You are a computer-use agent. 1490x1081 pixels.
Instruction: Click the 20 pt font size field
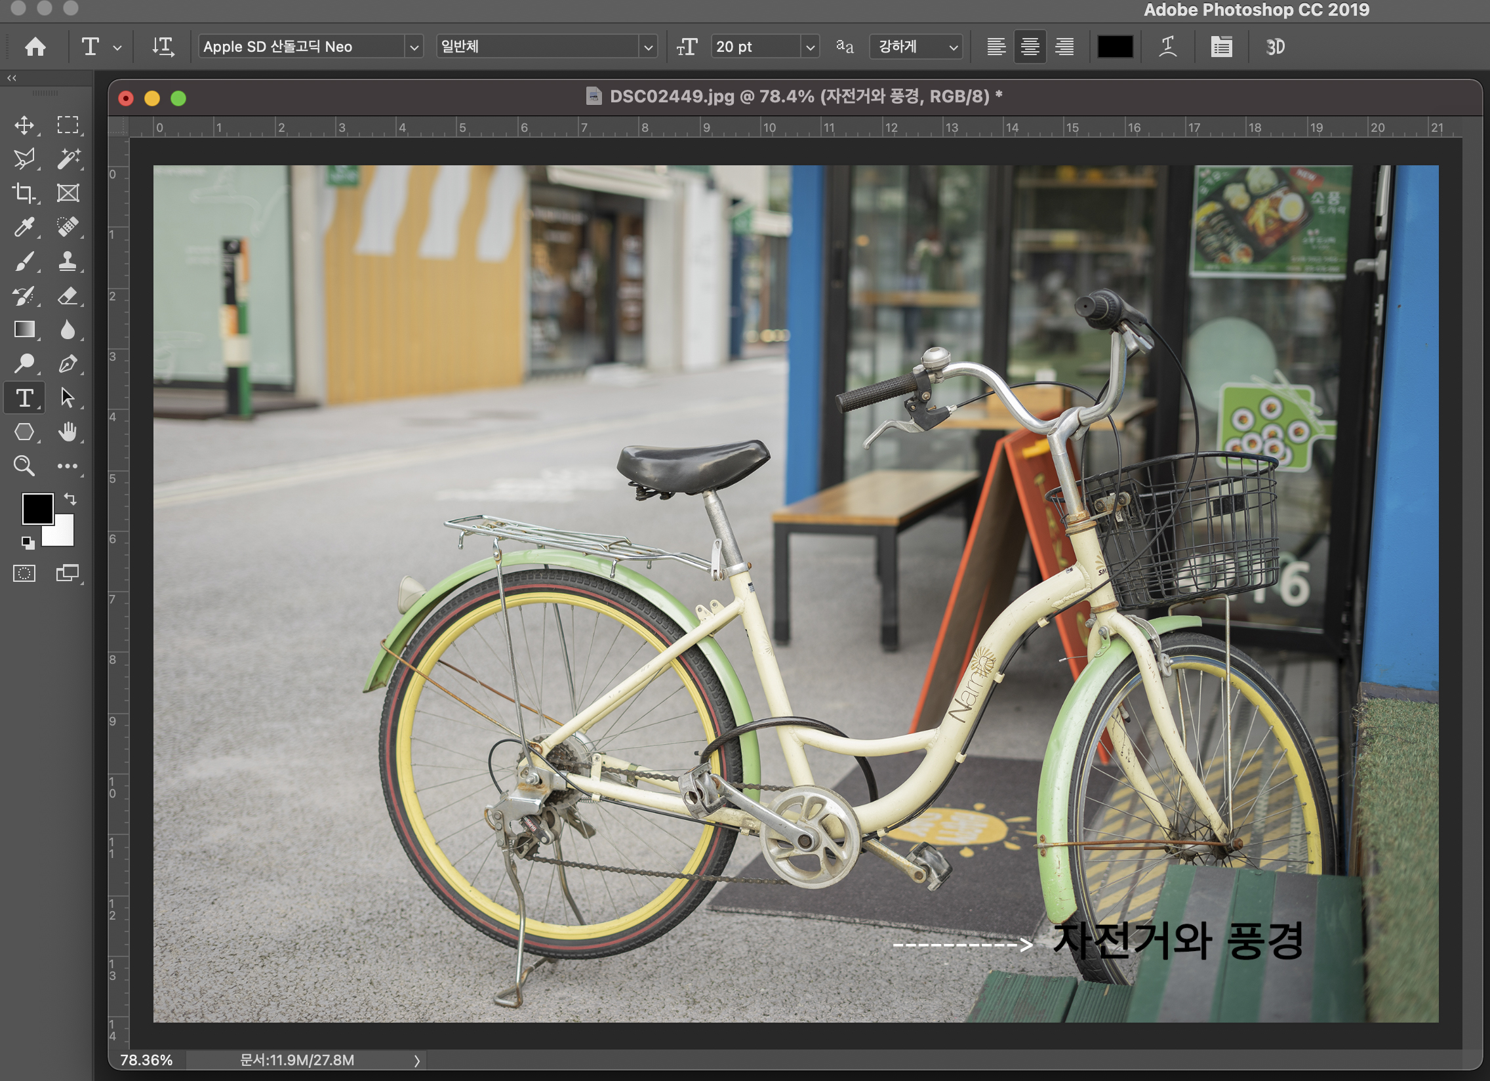tap(755, 47)
